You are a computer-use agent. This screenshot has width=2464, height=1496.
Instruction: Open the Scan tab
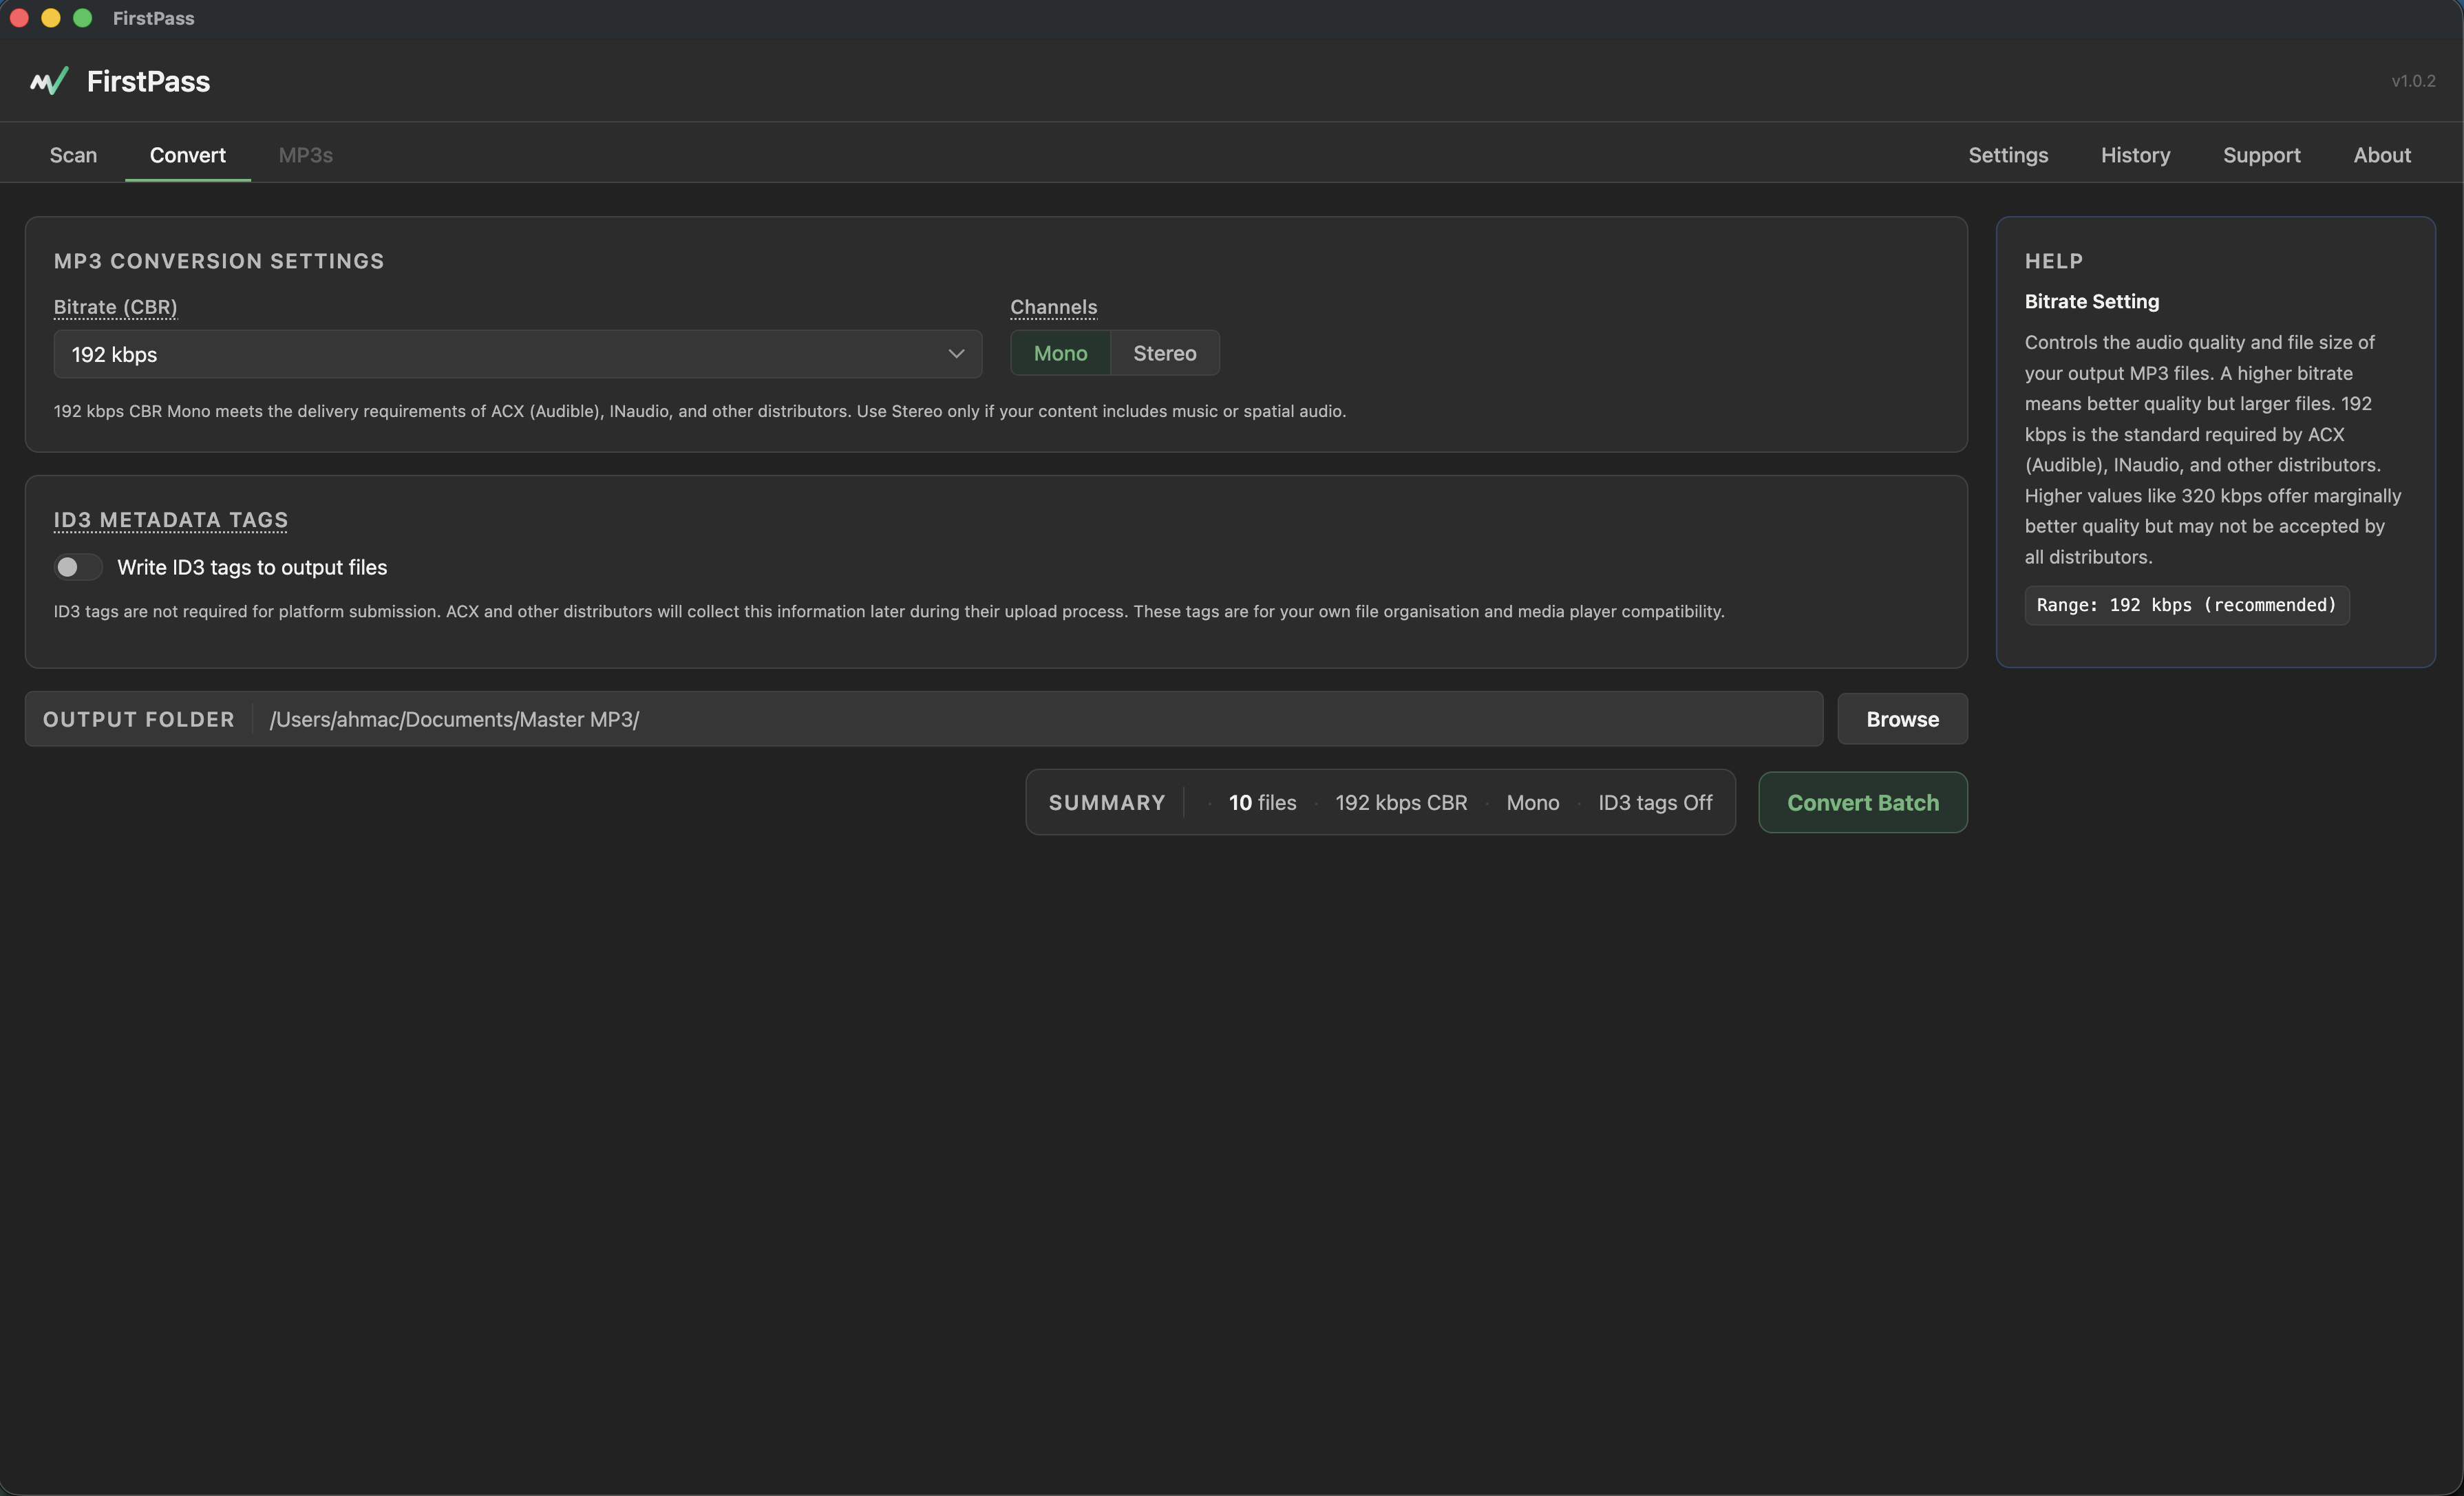click(73, 155)
